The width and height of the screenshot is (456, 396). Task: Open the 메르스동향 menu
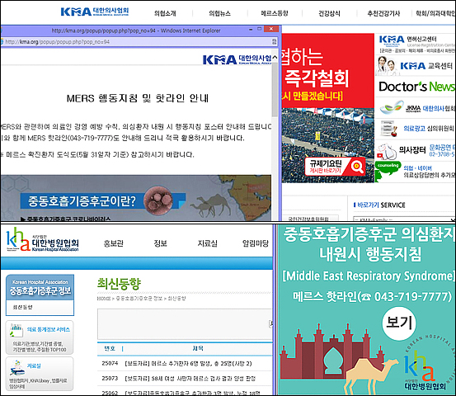(x=275, y=13)
